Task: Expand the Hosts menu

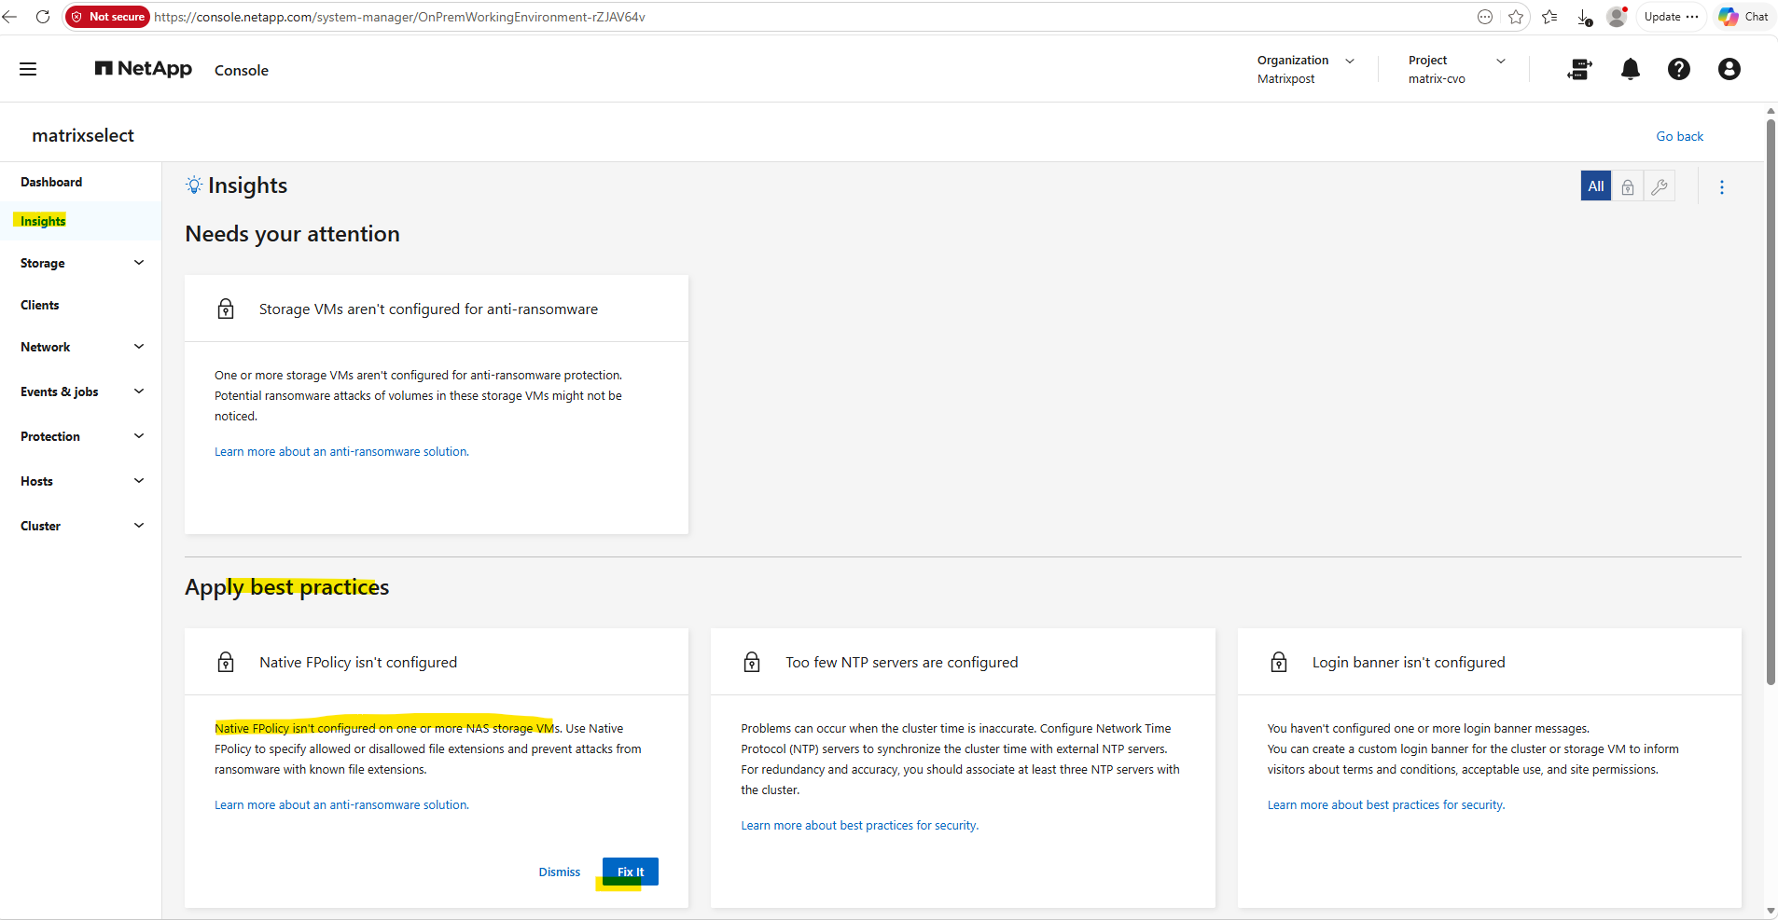Action: click(x=81, y=481)
